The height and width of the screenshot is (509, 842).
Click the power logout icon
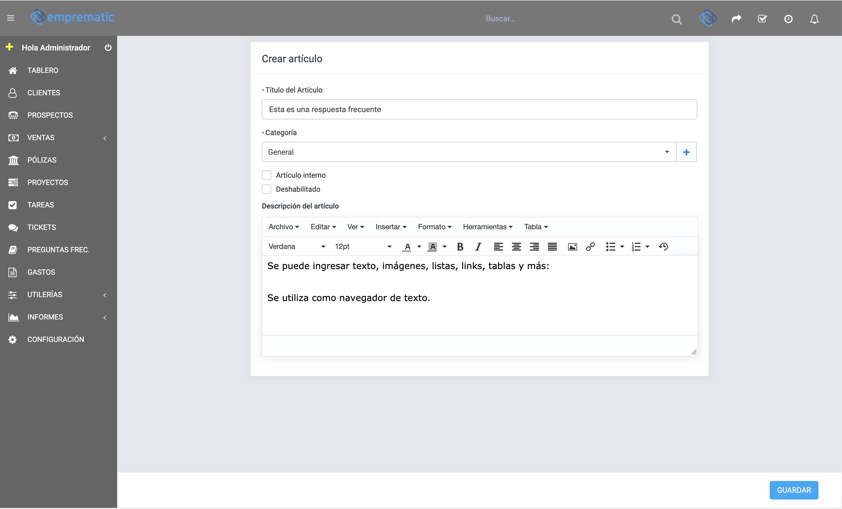point(108,47)
